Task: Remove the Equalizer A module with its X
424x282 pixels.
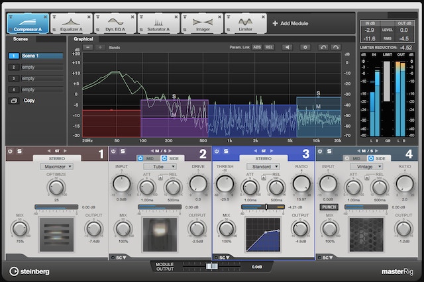Action: point(89,17)
